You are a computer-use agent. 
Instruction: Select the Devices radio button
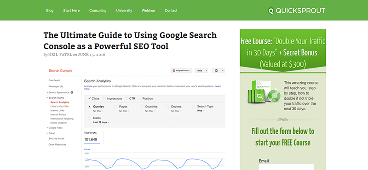pyautogui.click(x=167, y=107)
